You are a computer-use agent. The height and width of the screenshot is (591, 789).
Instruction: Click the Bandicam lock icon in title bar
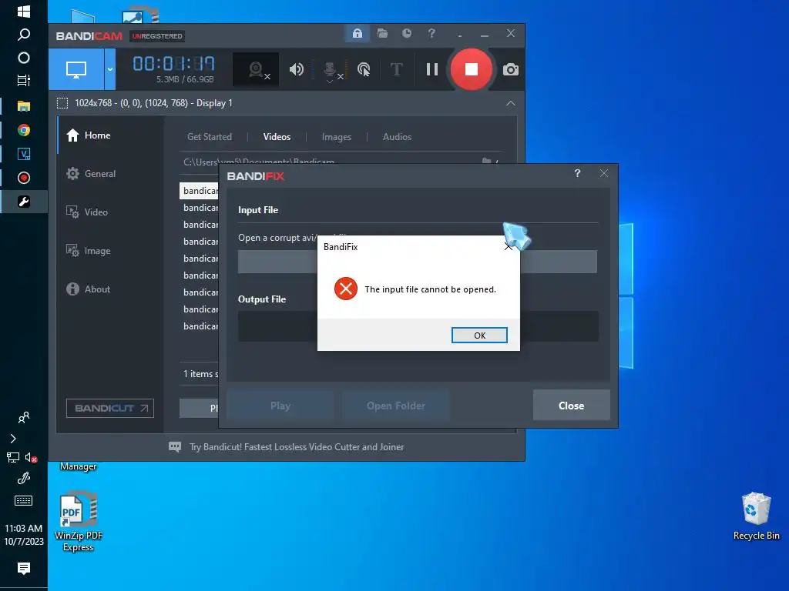(358, 34)
